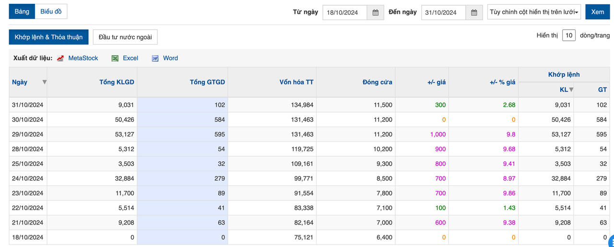This screenshot has height=247, width=614.
Task: Select the Đầu tư nước ngoài tab
Action: tap(125, 37)
